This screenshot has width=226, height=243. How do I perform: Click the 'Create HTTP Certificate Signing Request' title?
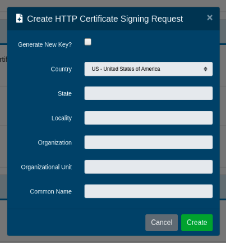(105, 19)
